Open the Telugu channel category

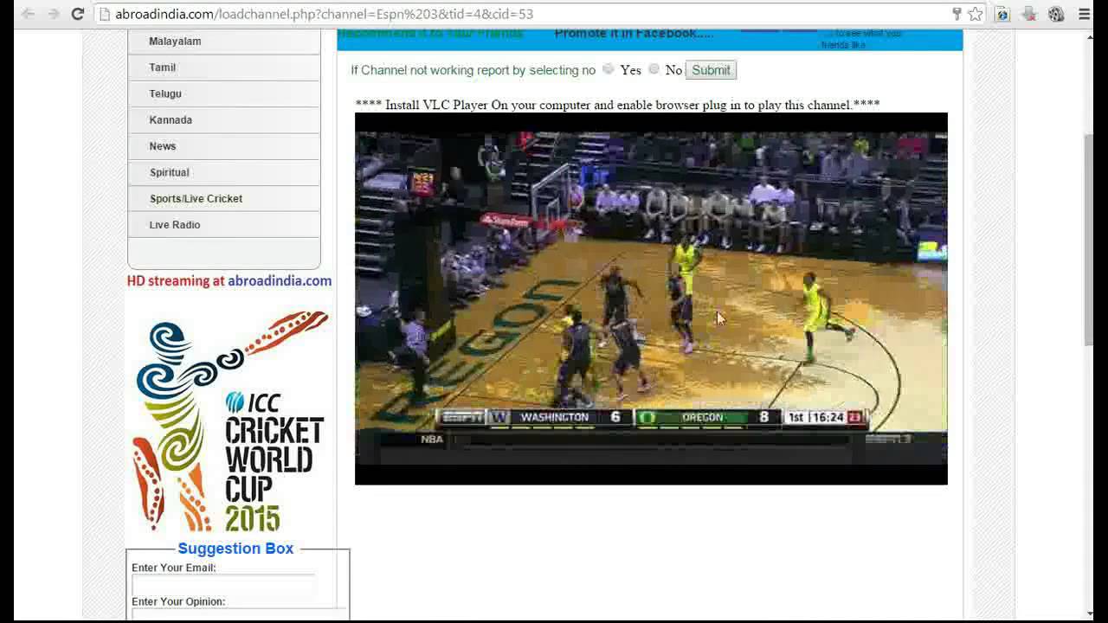click(x=224, y=93)
